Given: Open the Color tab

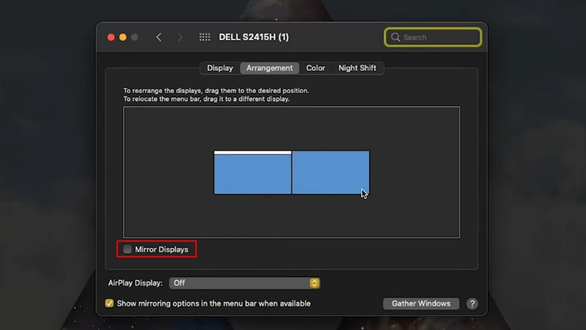Looking at the screenshot, I should tap(316, 68).
